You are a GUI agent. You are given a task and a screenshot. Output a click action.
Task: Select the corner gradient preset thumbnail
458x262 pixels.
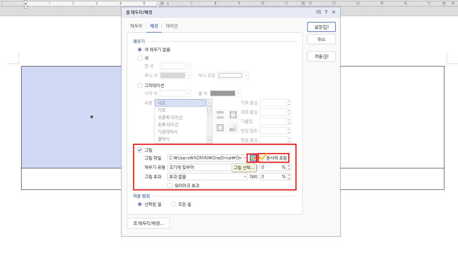[x=233, y=127]
